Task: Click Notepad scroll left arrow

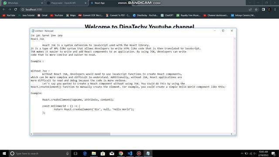Action: pos(31,134)
